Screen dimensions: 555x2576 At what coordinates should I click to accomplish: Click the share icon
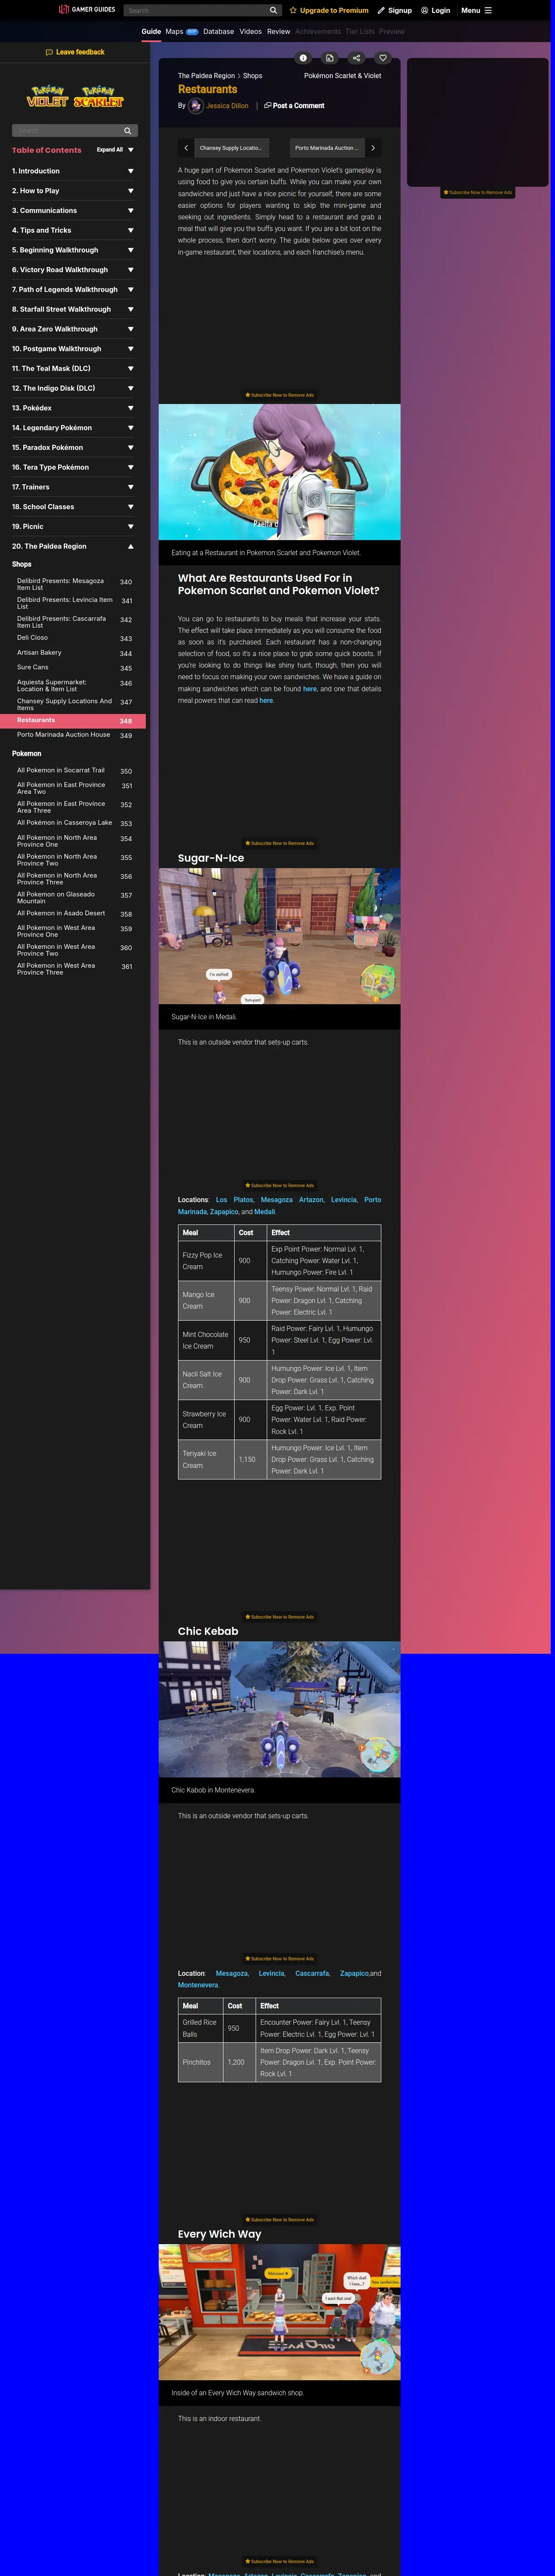click(x=356, y=58)
